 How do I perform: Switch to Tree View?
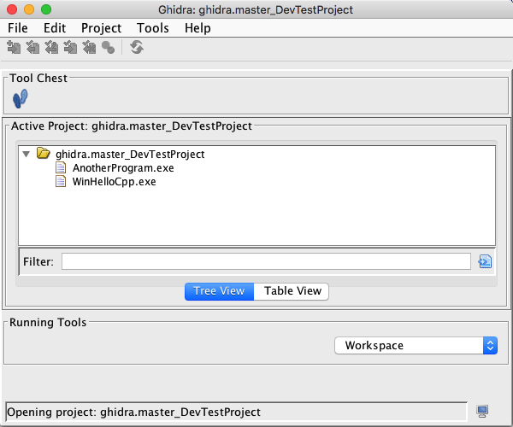click(x=219, y=291)
